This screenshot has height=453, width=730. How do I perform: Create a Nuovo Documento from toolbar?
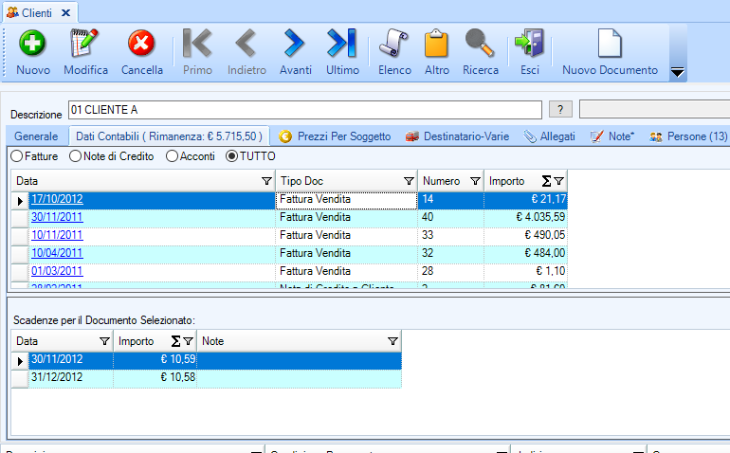(x=610, y=45)
